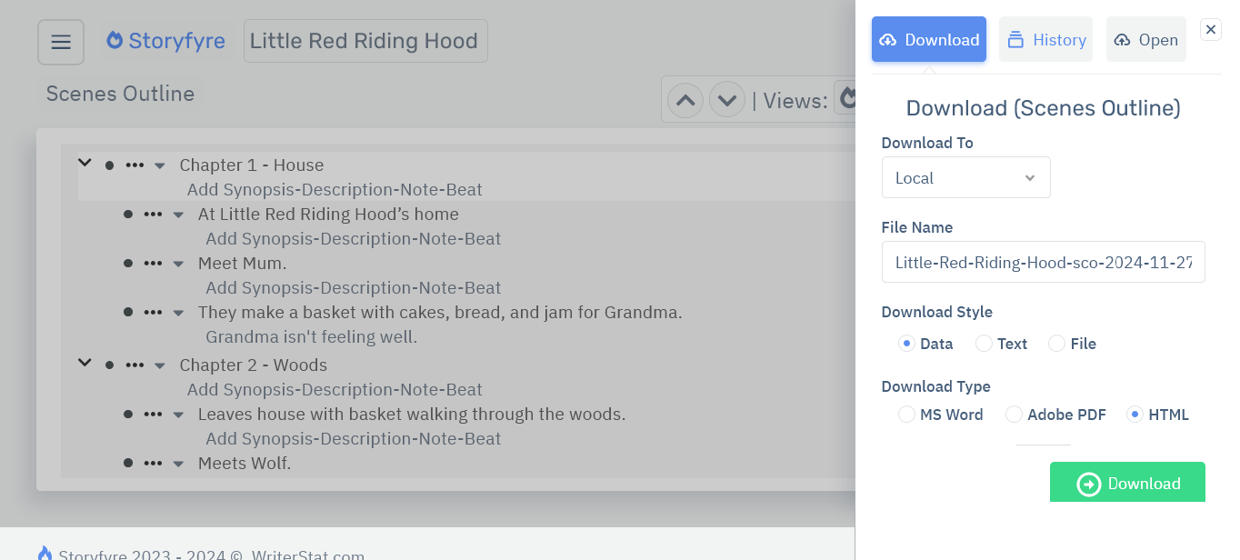
Task: Switch to the History tab
Action: [1045, 40]
